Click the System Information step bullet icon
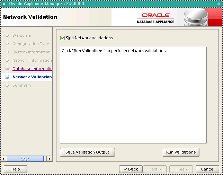The width and height of the screenshot is (223, 175). [7, 52]
